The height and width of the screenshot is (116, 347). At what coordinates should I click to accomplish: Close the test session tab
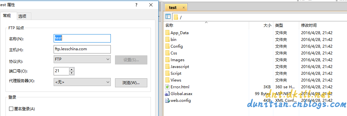[184, 7]
